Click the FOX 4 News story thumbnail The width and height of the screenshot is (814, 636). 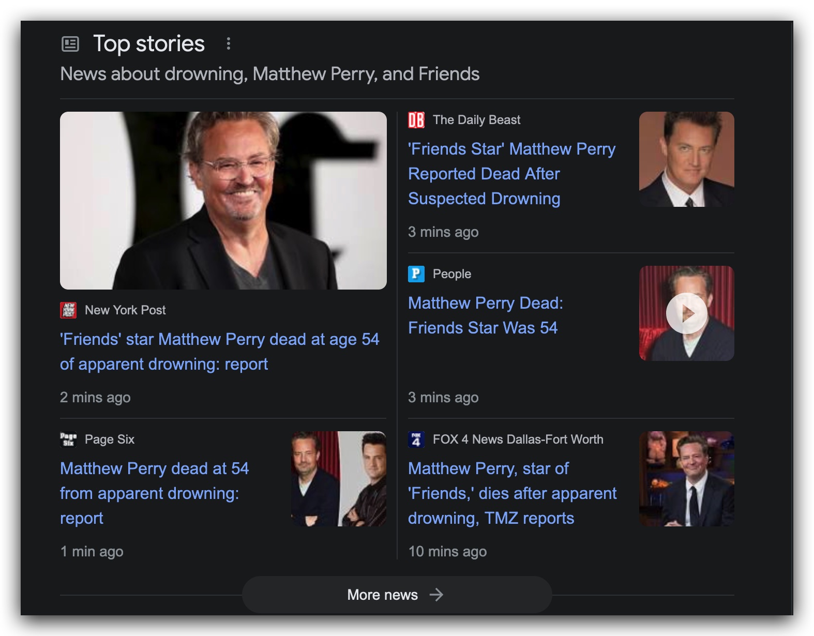tap(687, 479)
